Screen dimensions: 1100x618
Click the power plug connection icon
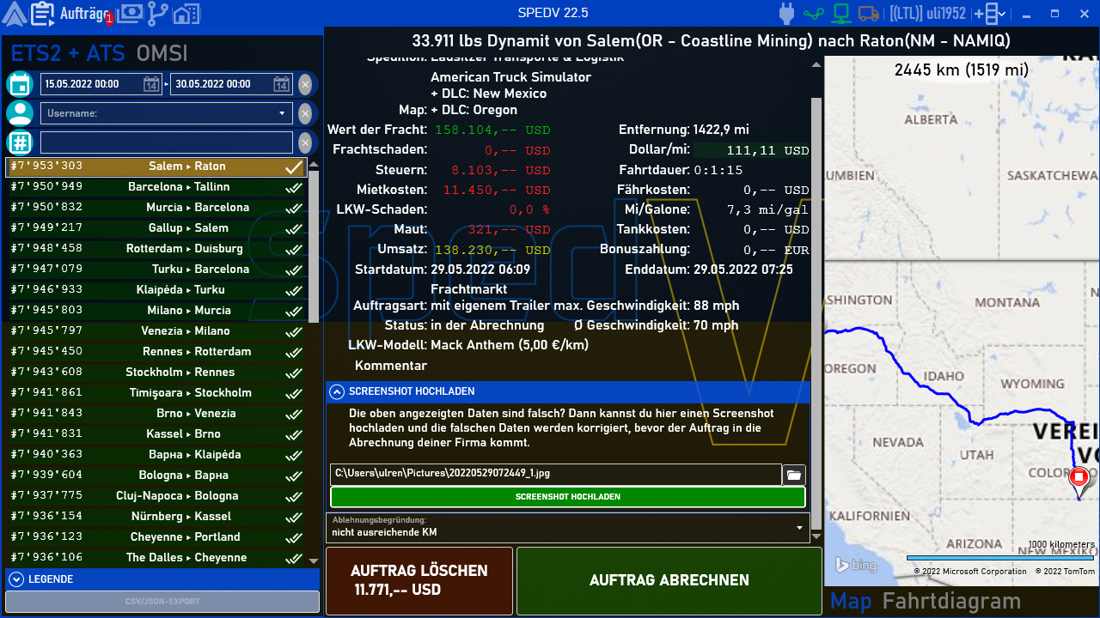(x=785, y=13)
